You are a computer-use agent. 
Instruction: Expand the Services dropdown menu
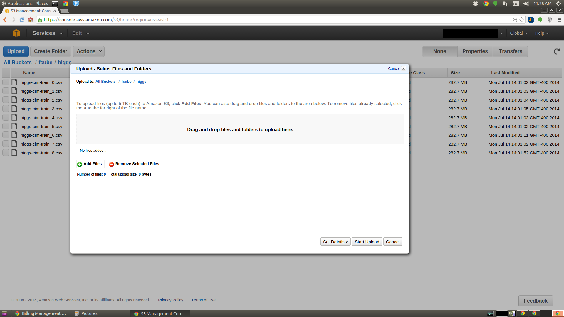pos(48,33)
